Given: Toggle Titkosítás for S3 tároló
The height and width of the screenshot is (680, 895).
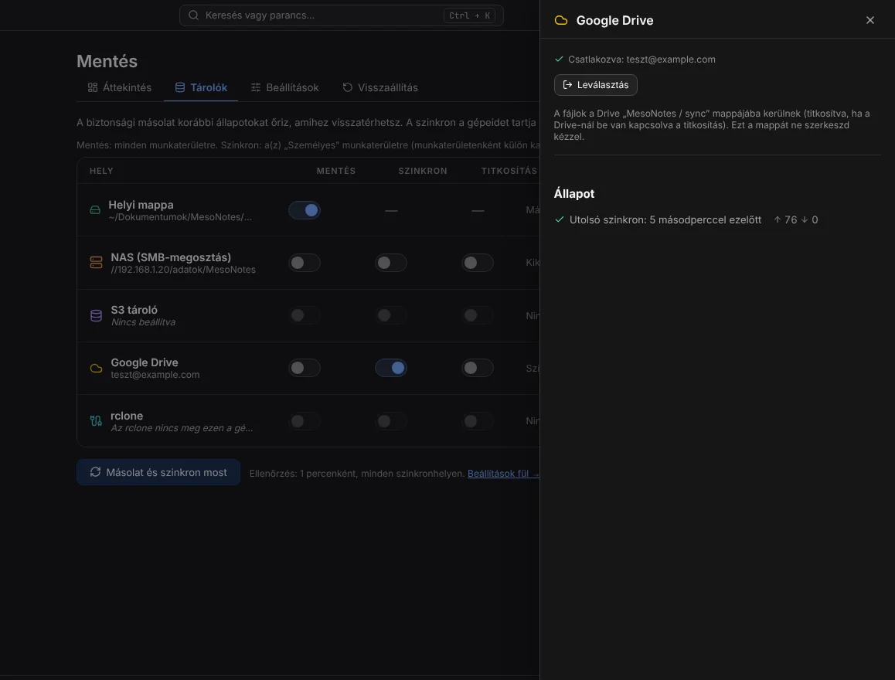Looking at the screenshot, I should pyautogui.click(x=478, y=315).
